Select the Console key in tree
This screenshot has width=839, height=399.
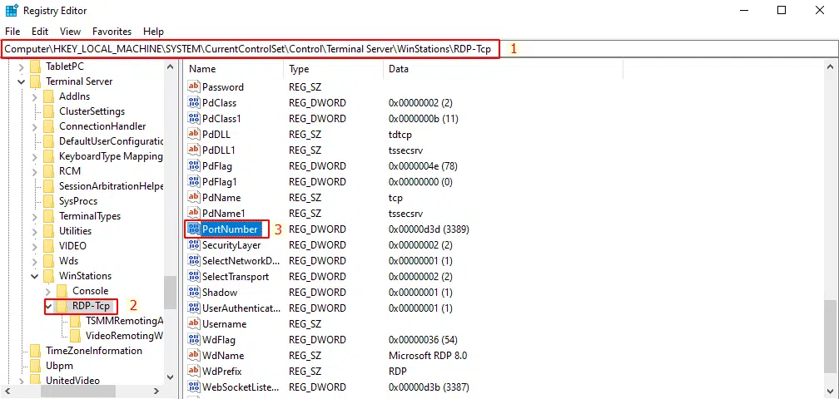pos(90,291)
